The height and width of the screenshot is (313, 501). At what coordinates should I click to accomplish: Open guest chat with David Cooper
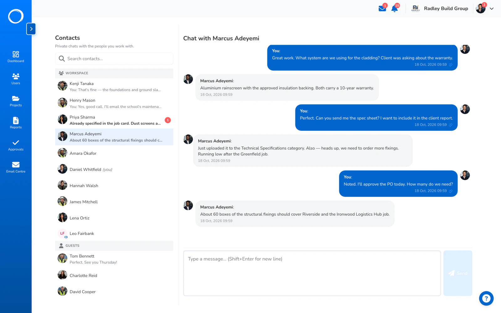(114, 292)
